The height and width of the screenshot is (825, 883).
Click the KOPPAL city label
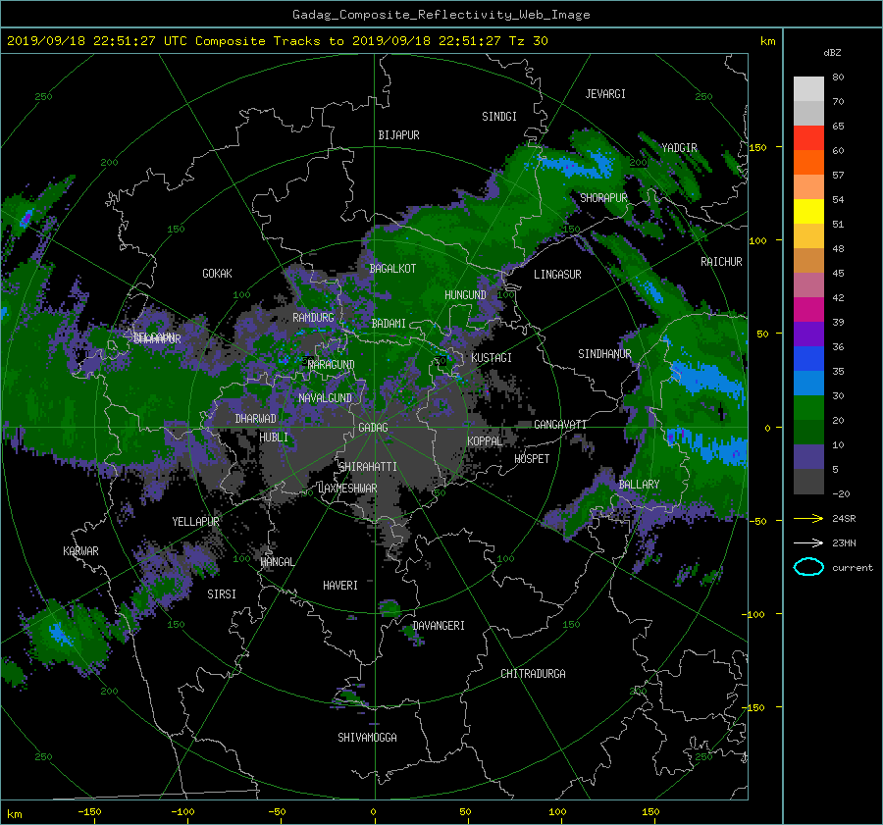[485, 441]
